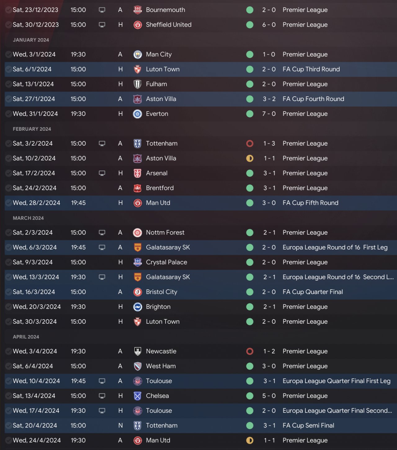Select the Crystal Palace fixture row name
Screen dimensions: 397x450
pos(166,262)
